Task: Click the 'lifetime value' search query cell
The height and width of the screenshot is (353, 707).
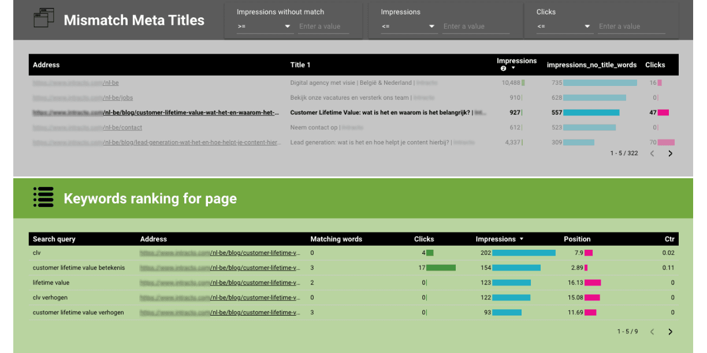Action: click(x=51, y=283)
